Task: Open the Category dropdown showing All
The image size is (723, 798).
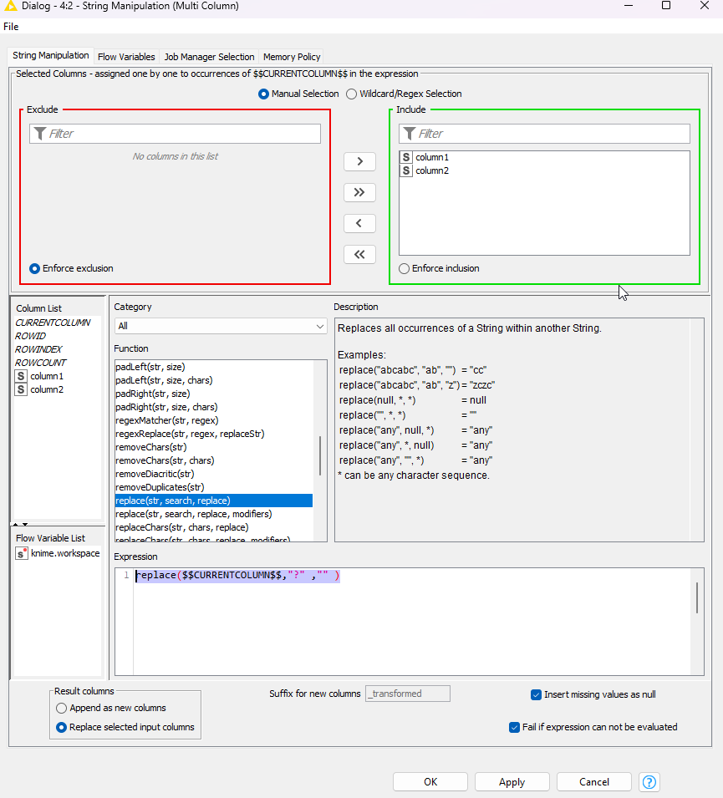Action: pos(221,326)
